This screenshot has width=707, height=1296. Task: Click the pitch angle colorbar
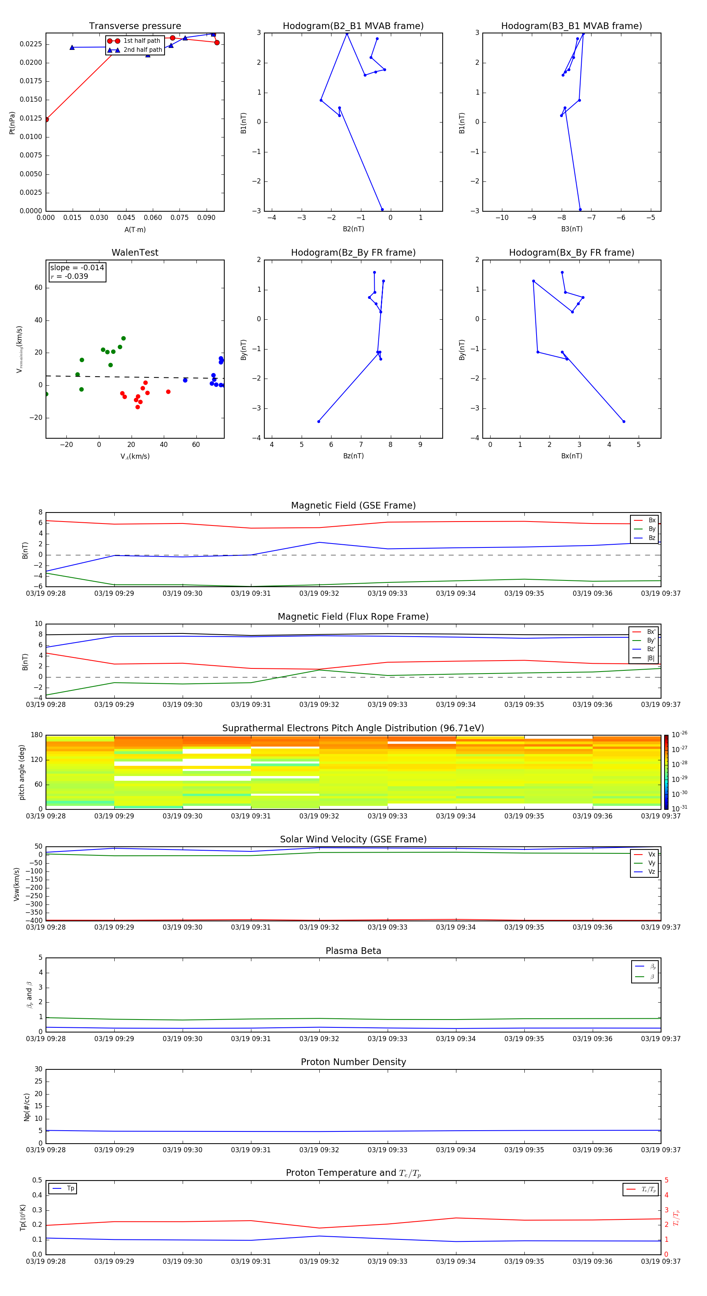(666, 772)
